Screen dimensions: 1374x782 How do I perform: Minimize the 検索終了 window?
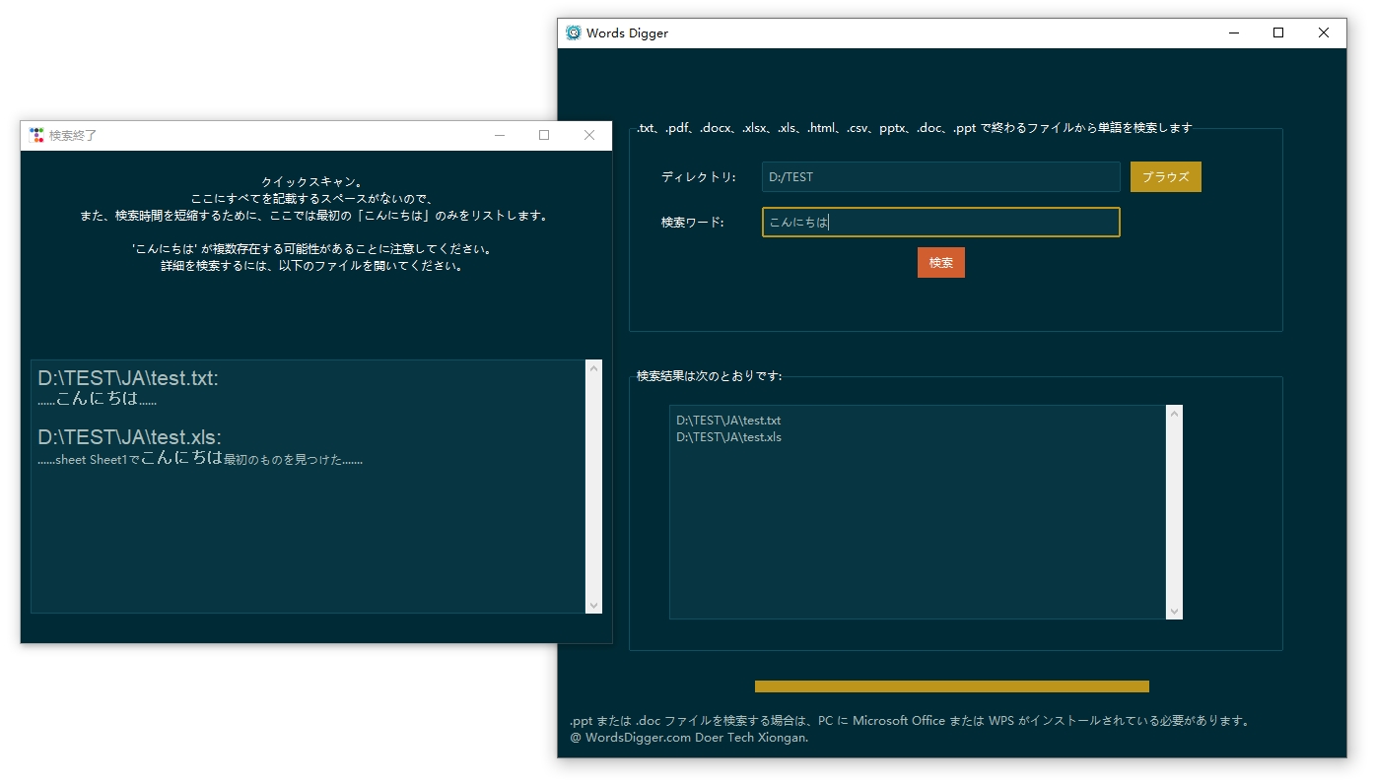click(500, 135)
